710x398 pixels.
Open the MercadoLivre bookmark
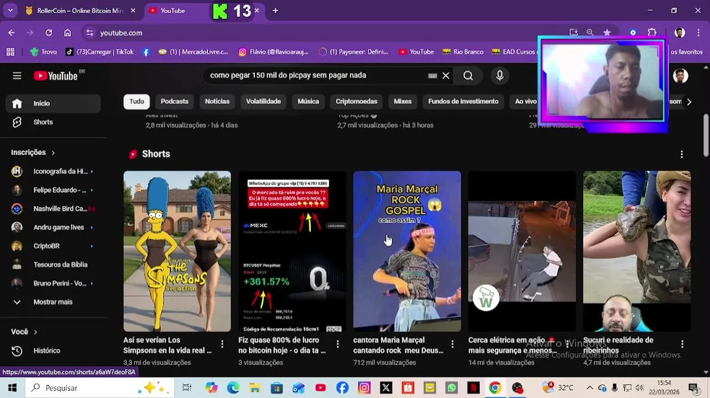(193, 52)
